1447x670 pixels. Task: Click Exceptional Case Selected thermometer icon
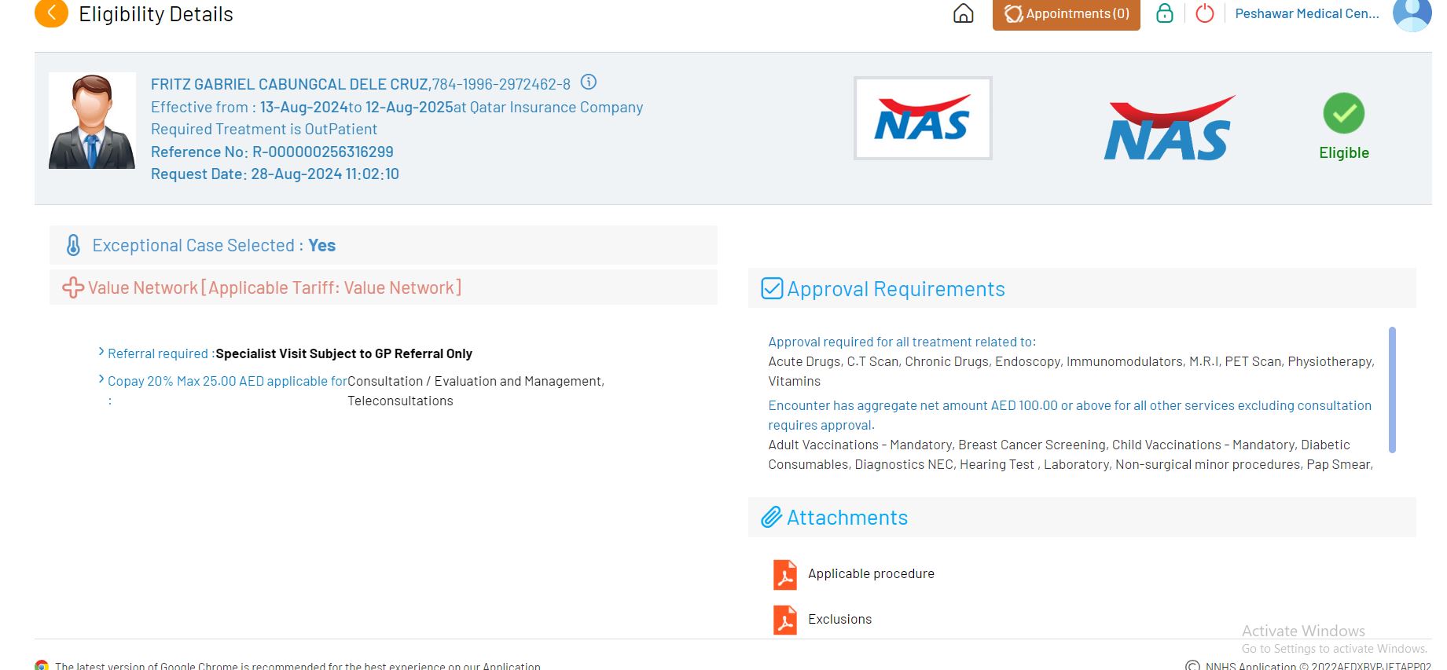click(x=73, y=245)
